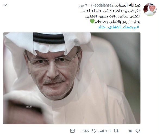Visit the @abdallahsa2 handle link
160x134 pixels.
[102, 5]
